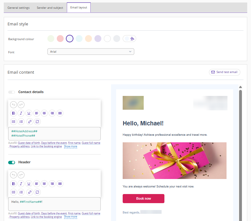Viewport: 251px width, 221px height.
Task: Choose pink background colour
Action: click(60, 39)
